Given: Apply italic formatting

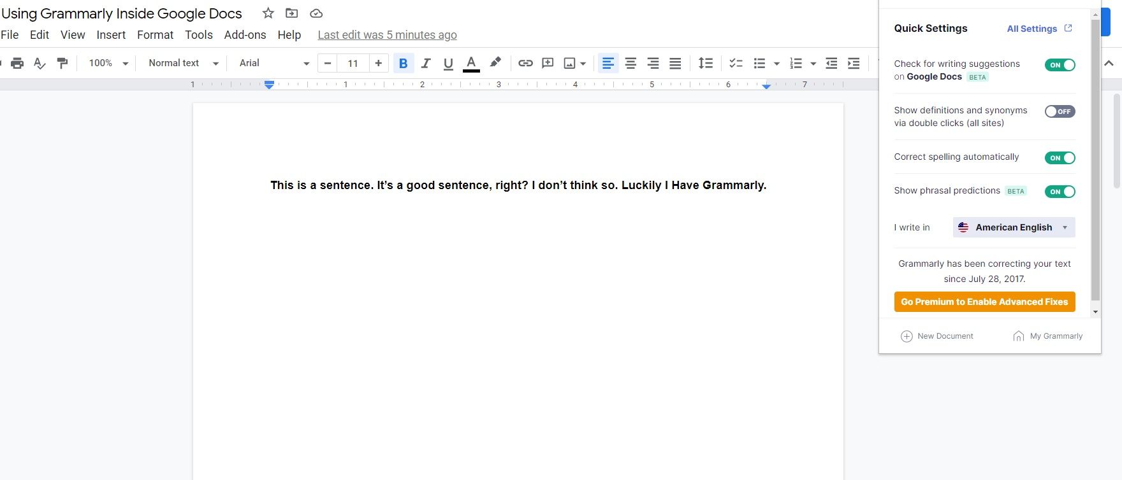Looking at the screenshot, I should [426, 63].
